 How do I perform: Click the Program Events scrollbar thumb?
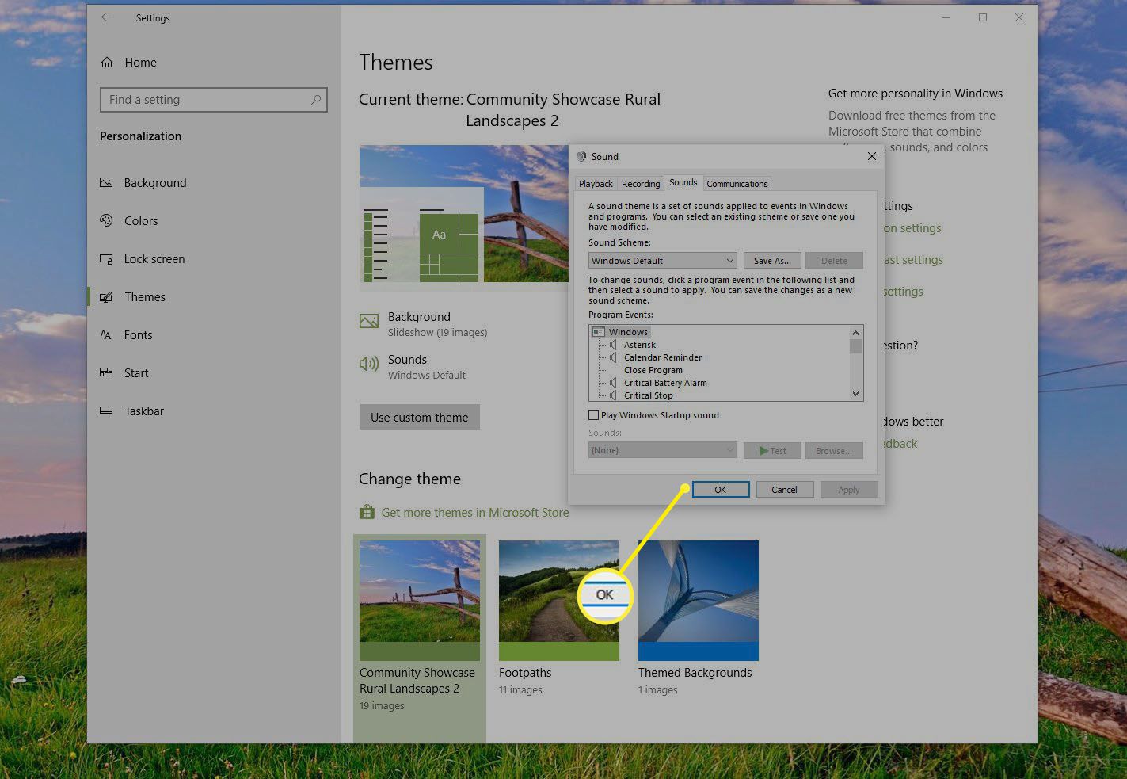coord(855,346)
